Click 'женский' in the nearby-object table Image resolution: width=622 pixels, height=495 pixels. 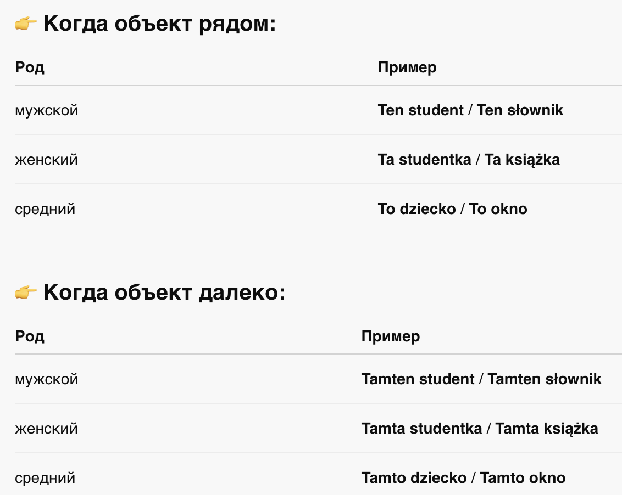pyautogui.click(x=46, y=160)
